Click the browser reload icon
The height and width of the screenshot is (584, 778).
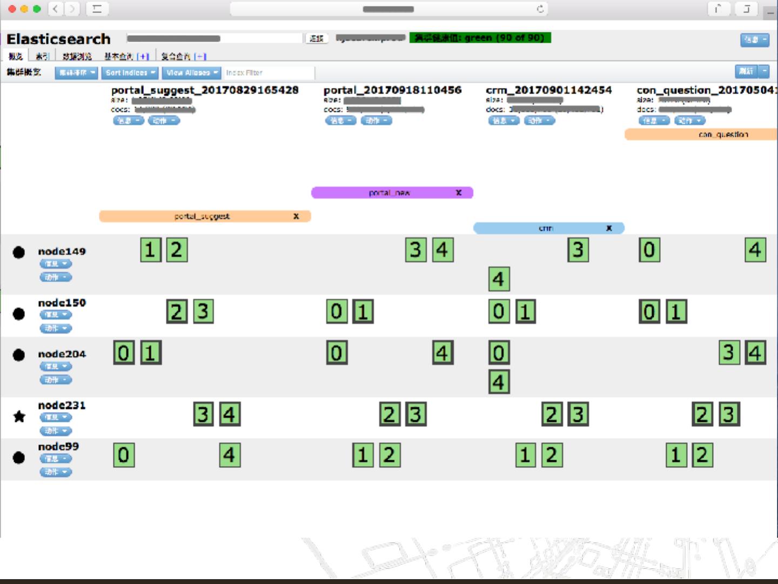[x=540, y=9]
